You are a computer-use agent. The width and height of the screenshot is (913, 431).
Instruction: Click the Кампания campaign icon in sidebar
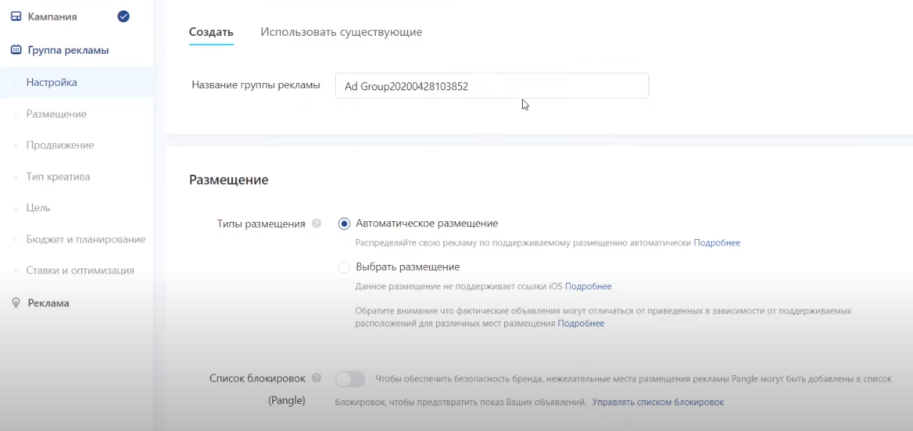pos(14,16)
